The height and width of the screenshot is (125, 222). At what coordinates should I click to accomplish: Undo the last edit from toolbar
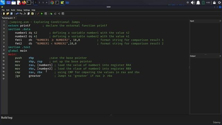click(17, 14)
